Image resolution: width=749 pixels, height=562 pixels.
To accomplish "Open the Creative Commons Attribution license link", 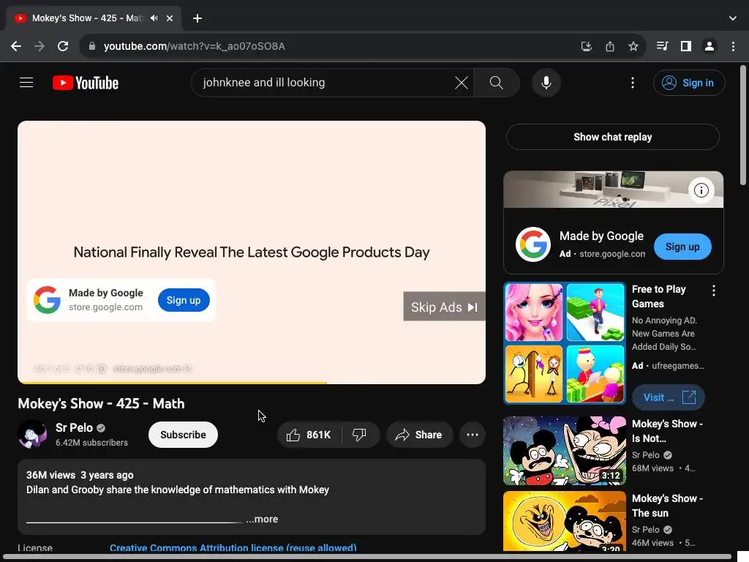I will [x=233, y=547].
